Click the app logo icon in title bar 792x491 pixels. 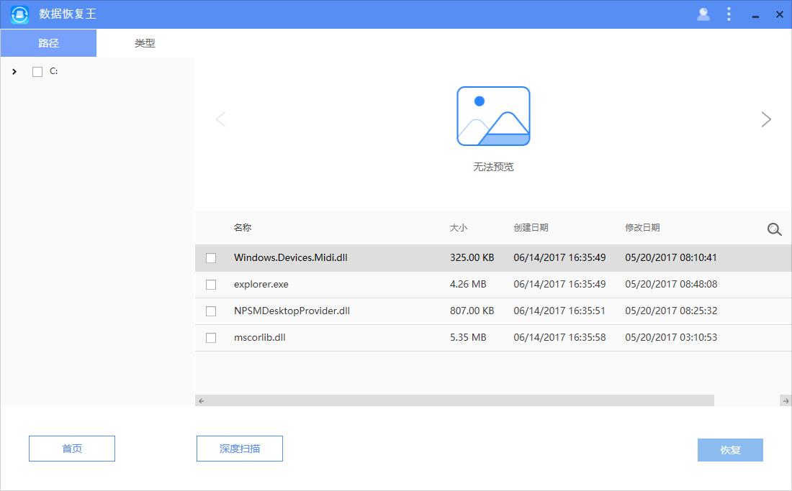(x=19, y=14)
